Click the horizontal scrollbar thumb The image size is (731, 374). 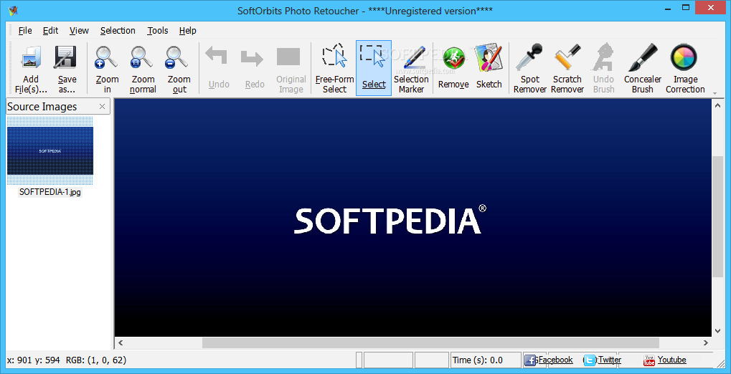[x=430, y=342]
